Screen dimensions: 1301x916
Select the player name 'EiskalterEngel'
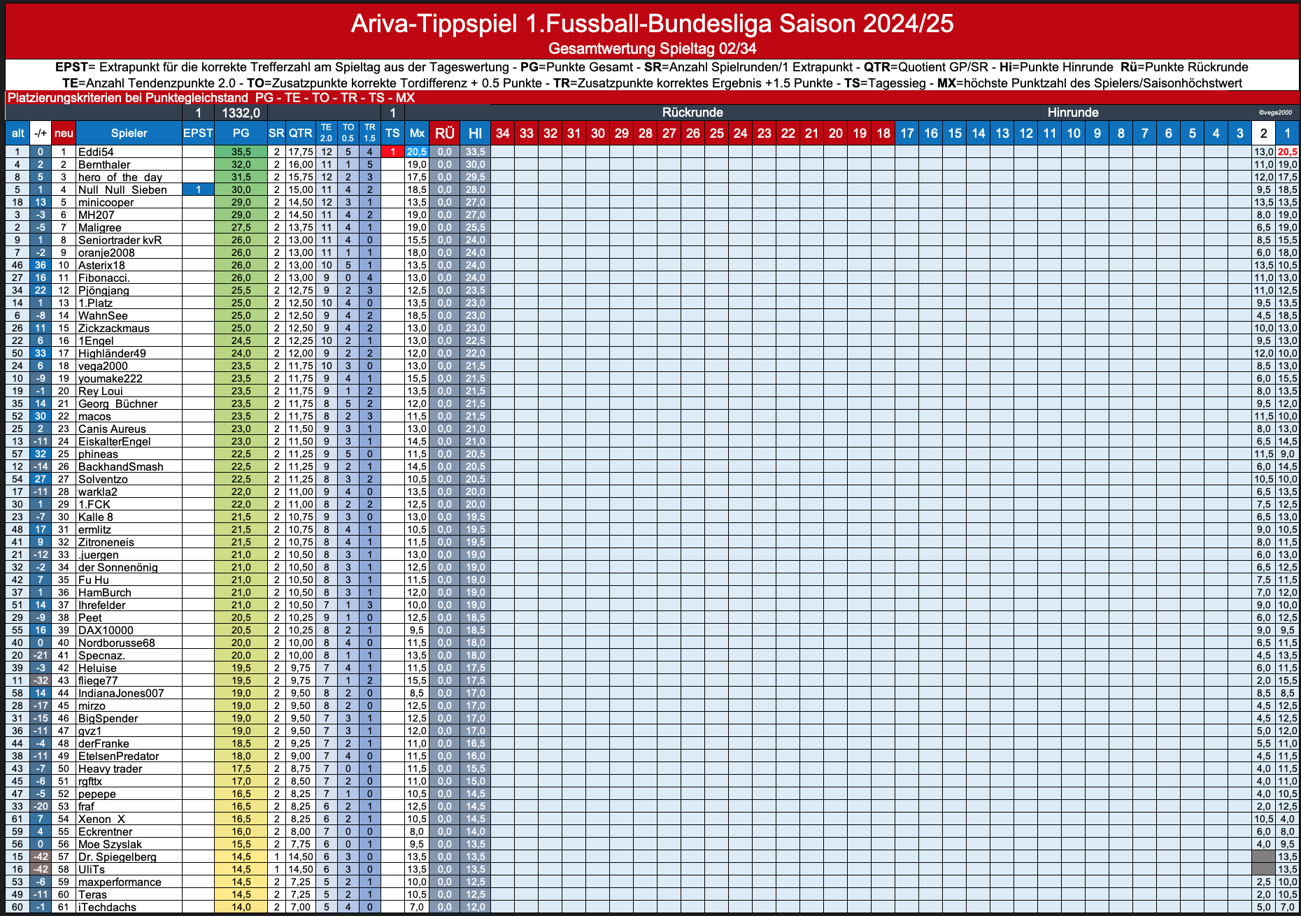[115, 441]
